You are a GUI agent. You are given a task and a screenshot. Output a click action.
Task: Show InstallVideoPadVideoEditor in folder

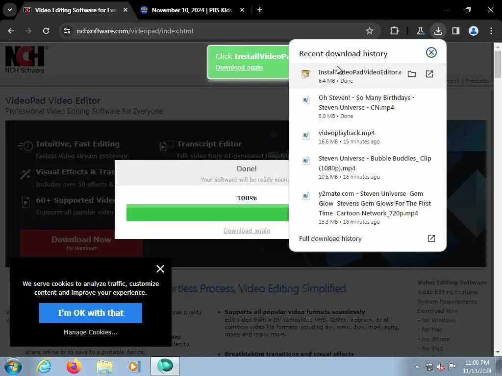coord(412,74)
